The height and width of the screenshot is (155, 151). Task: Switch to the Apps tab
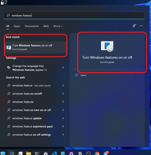(17, 26)
